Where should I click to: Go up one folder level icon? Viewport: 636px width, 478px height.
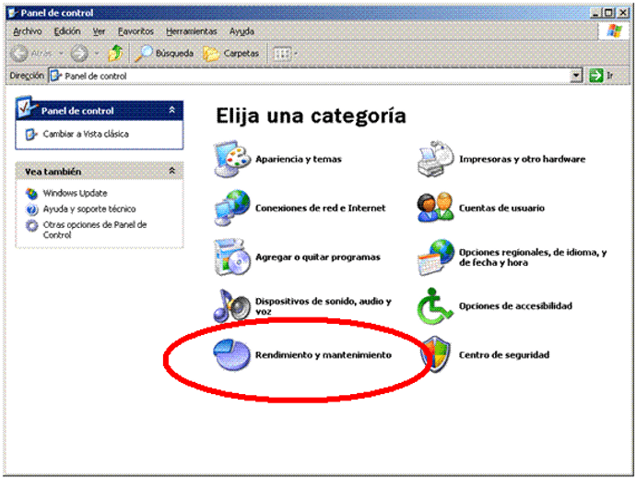pos(115,54)
